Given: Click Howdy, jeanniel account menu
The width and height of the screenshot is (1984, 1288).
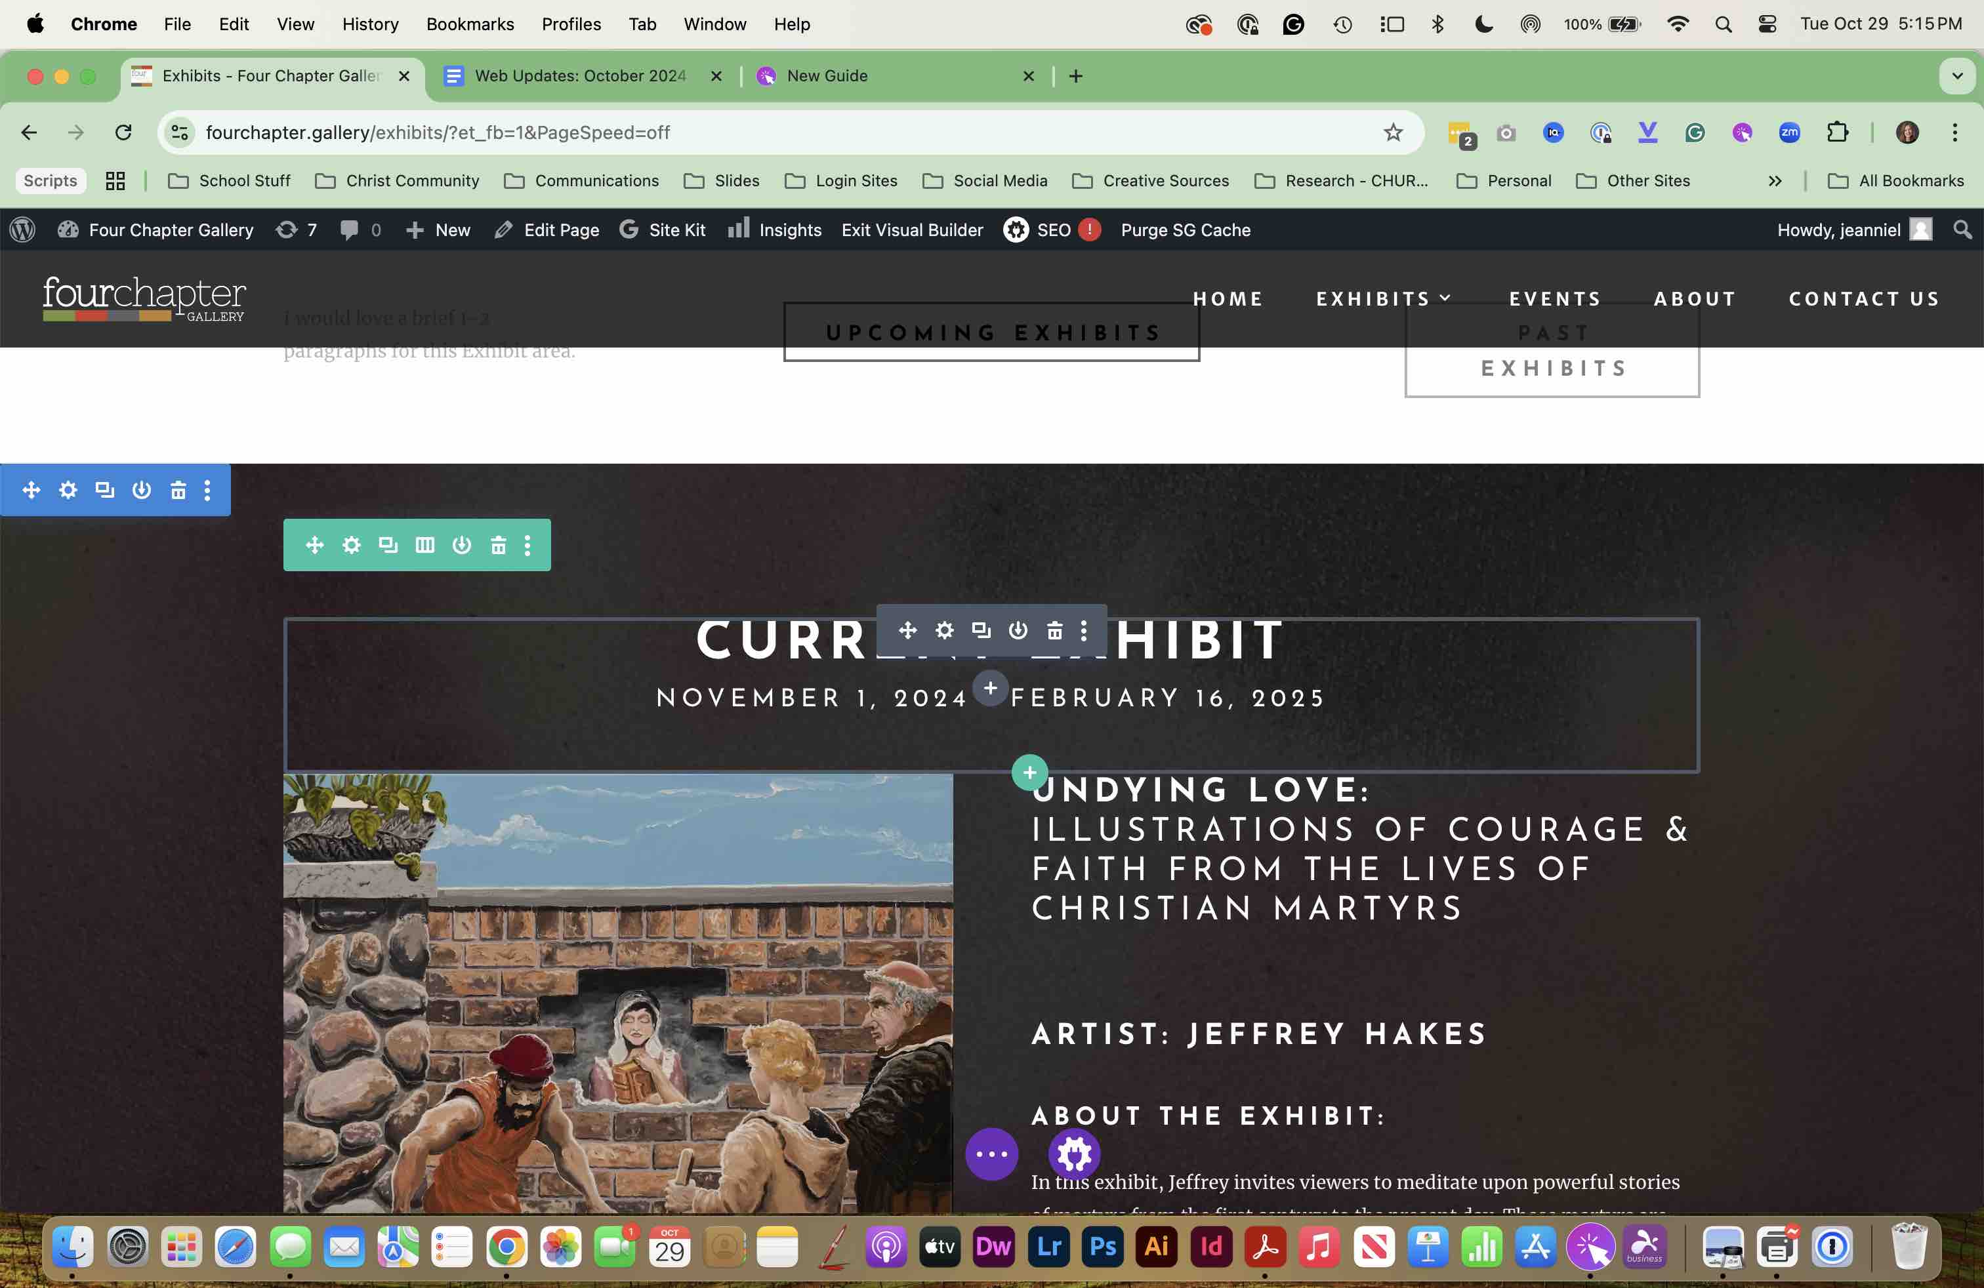Looking at the screenshot, I should [x=1854, y=230].
